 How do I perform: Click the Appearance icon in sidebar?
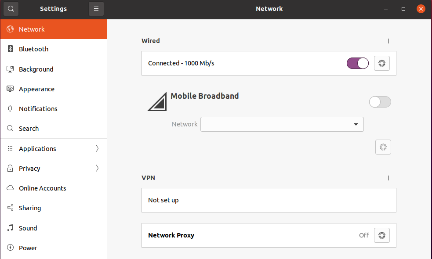point(10,89)
